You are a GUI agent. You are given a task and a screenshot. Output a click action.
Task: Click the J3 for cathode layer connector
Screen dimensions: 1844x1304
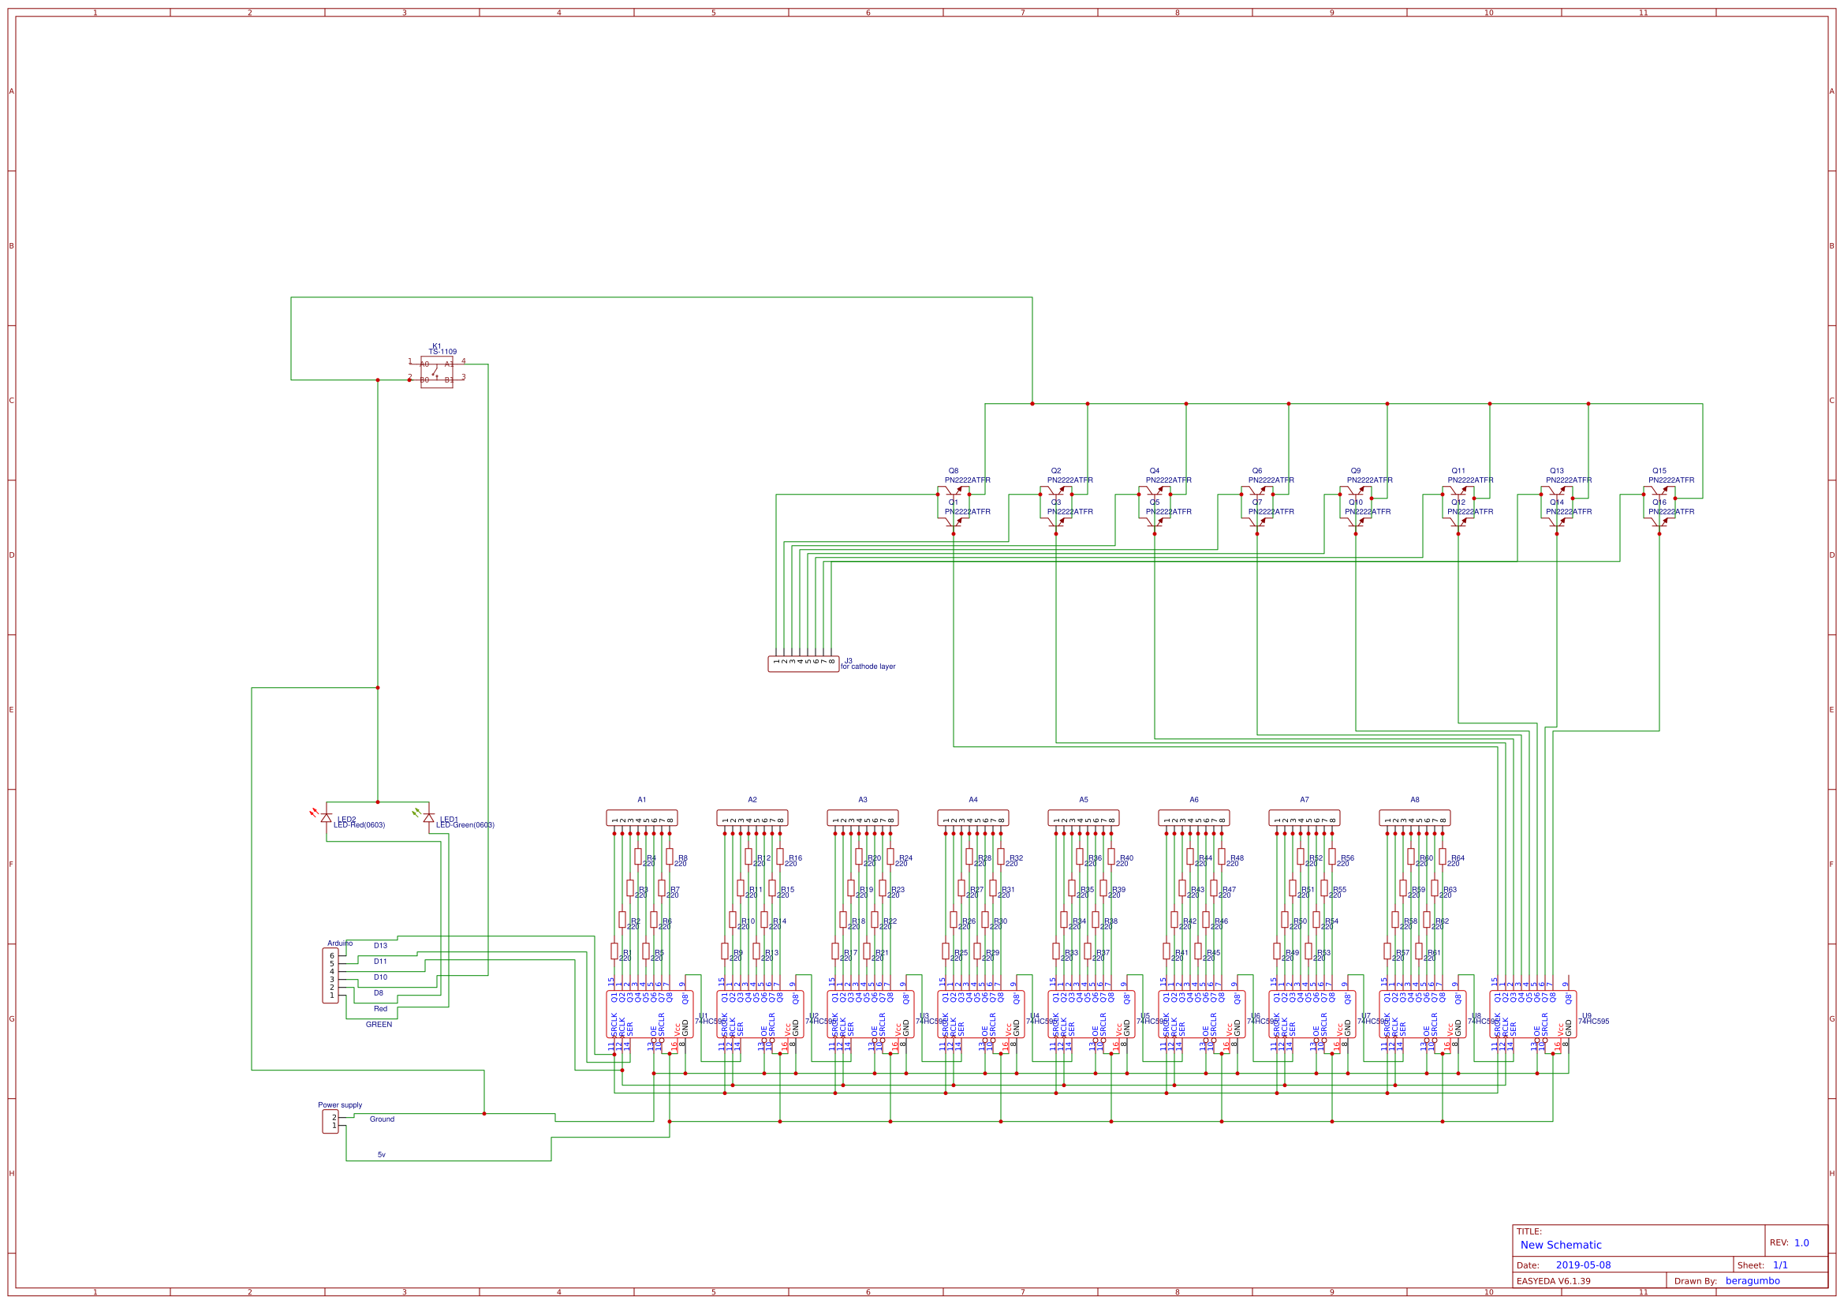pos(803,663)
